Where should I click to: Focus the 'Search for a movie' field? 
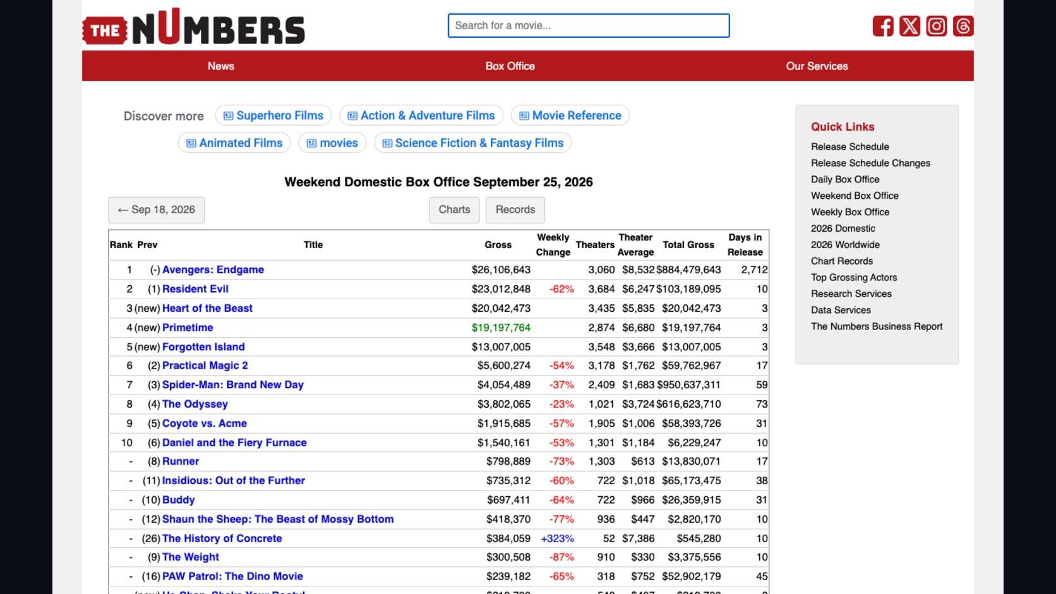pos(589,26)
